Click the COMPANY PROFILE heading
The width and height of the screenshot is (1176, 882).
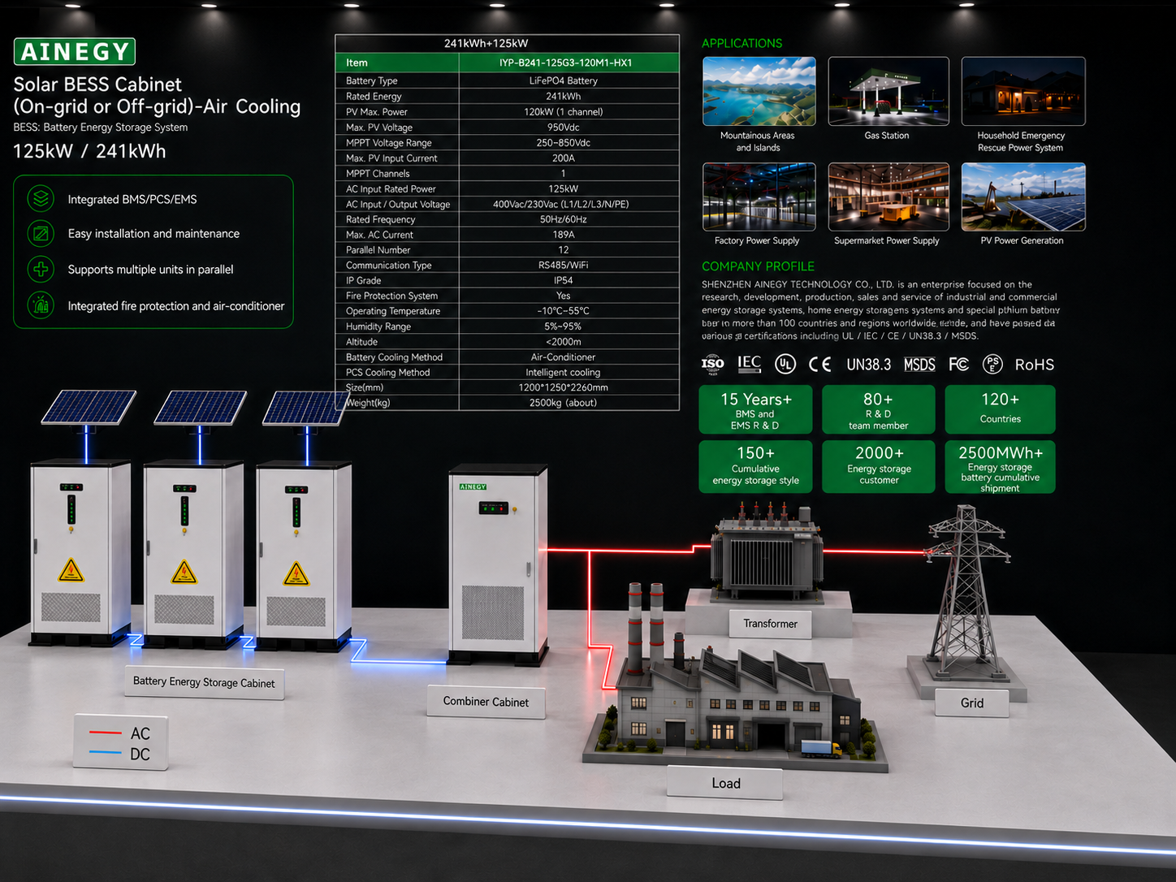click(x=758, y=266)
